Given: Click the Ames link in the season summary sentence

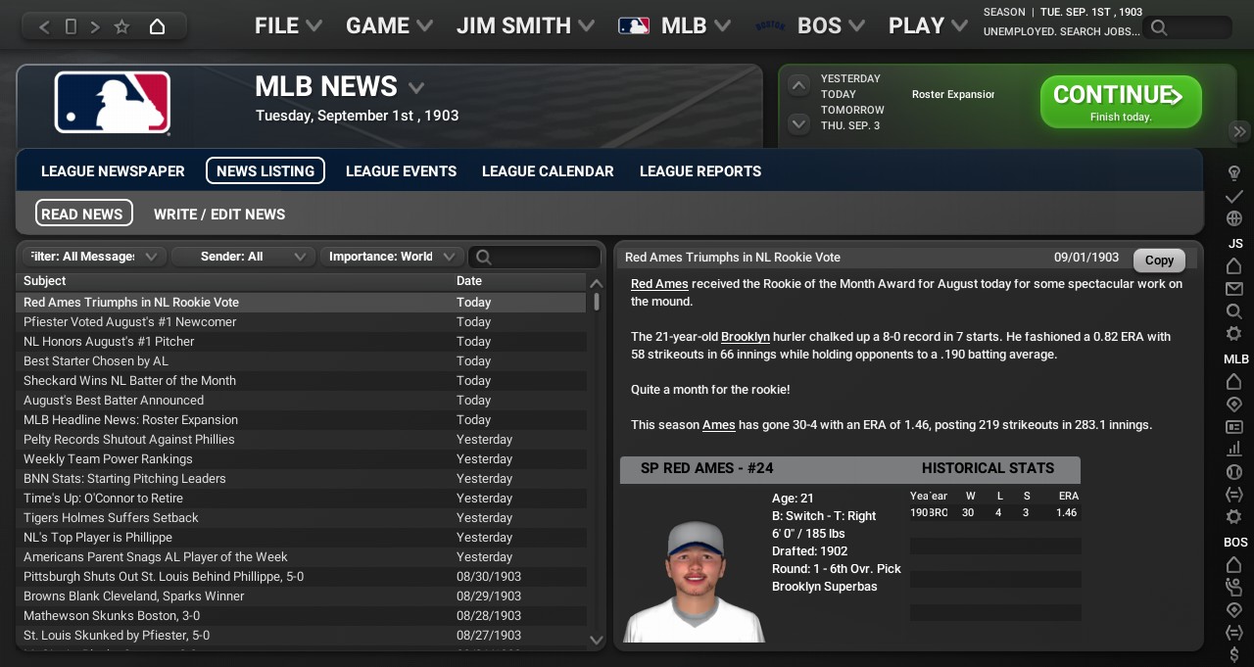Looking at the screenshot, I should pos(718,425).
